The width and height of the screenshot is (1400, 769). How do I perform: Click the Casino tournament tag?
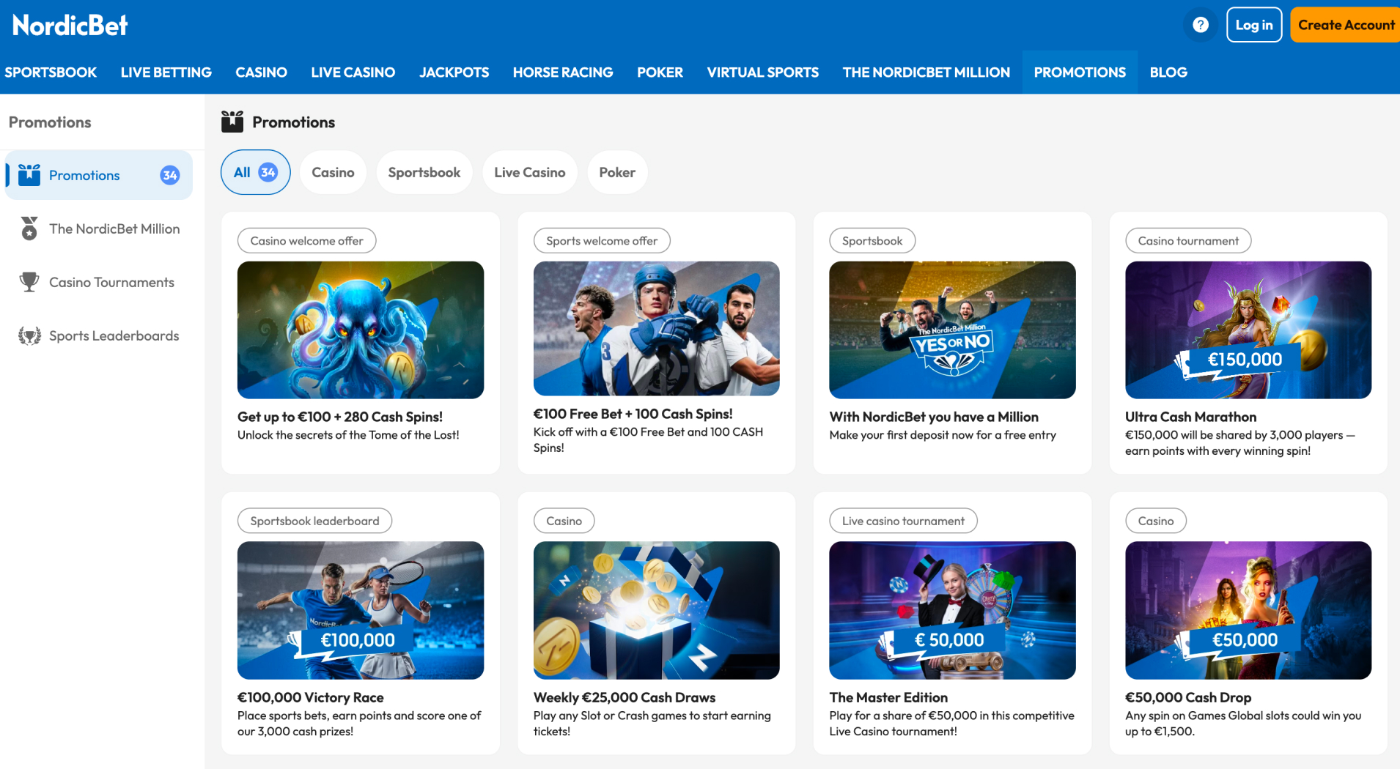[1188, 241]
